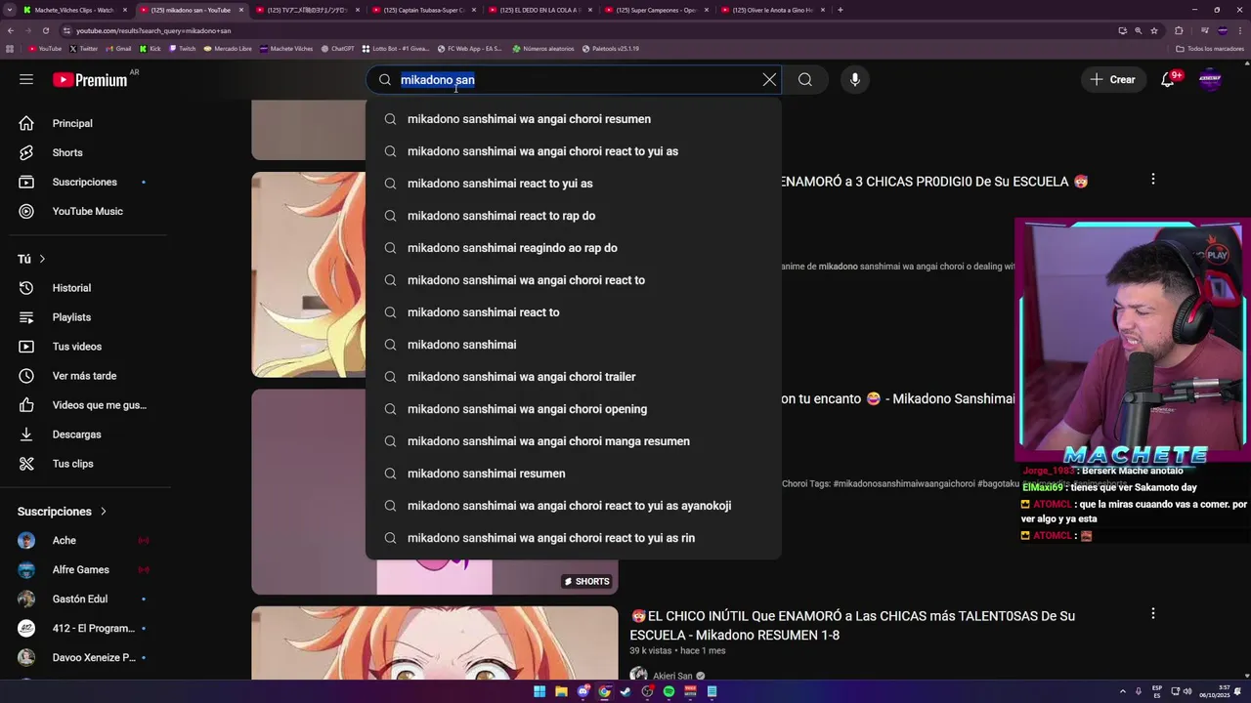The height and width of the screenshot is (703, 1251).
Task: Select suggestion 'wa angai choroi trailer'
Action: 574,377
